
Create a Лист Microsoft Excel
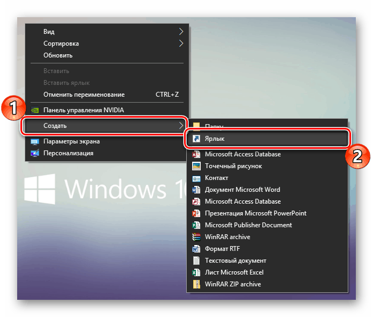267,272
